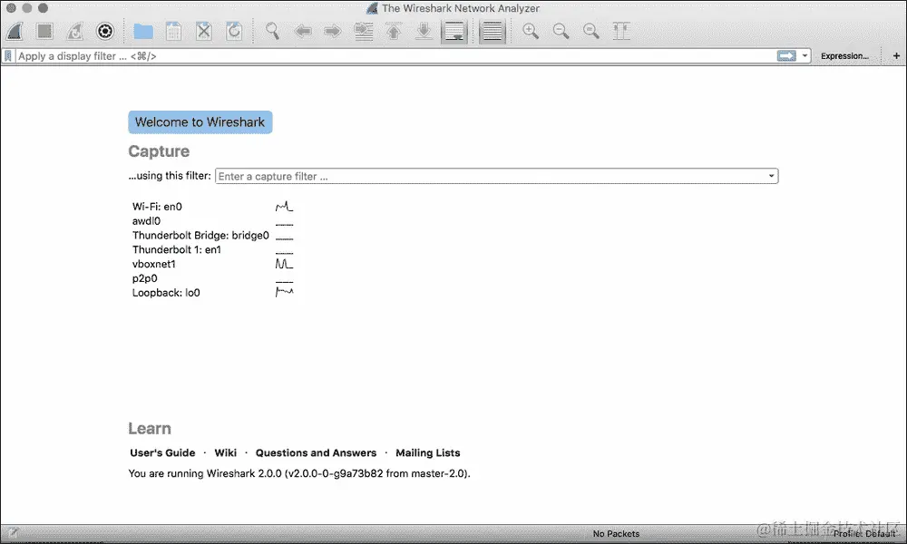
Task: Click the Learn section heading
Action: click(x=150, y=428)
